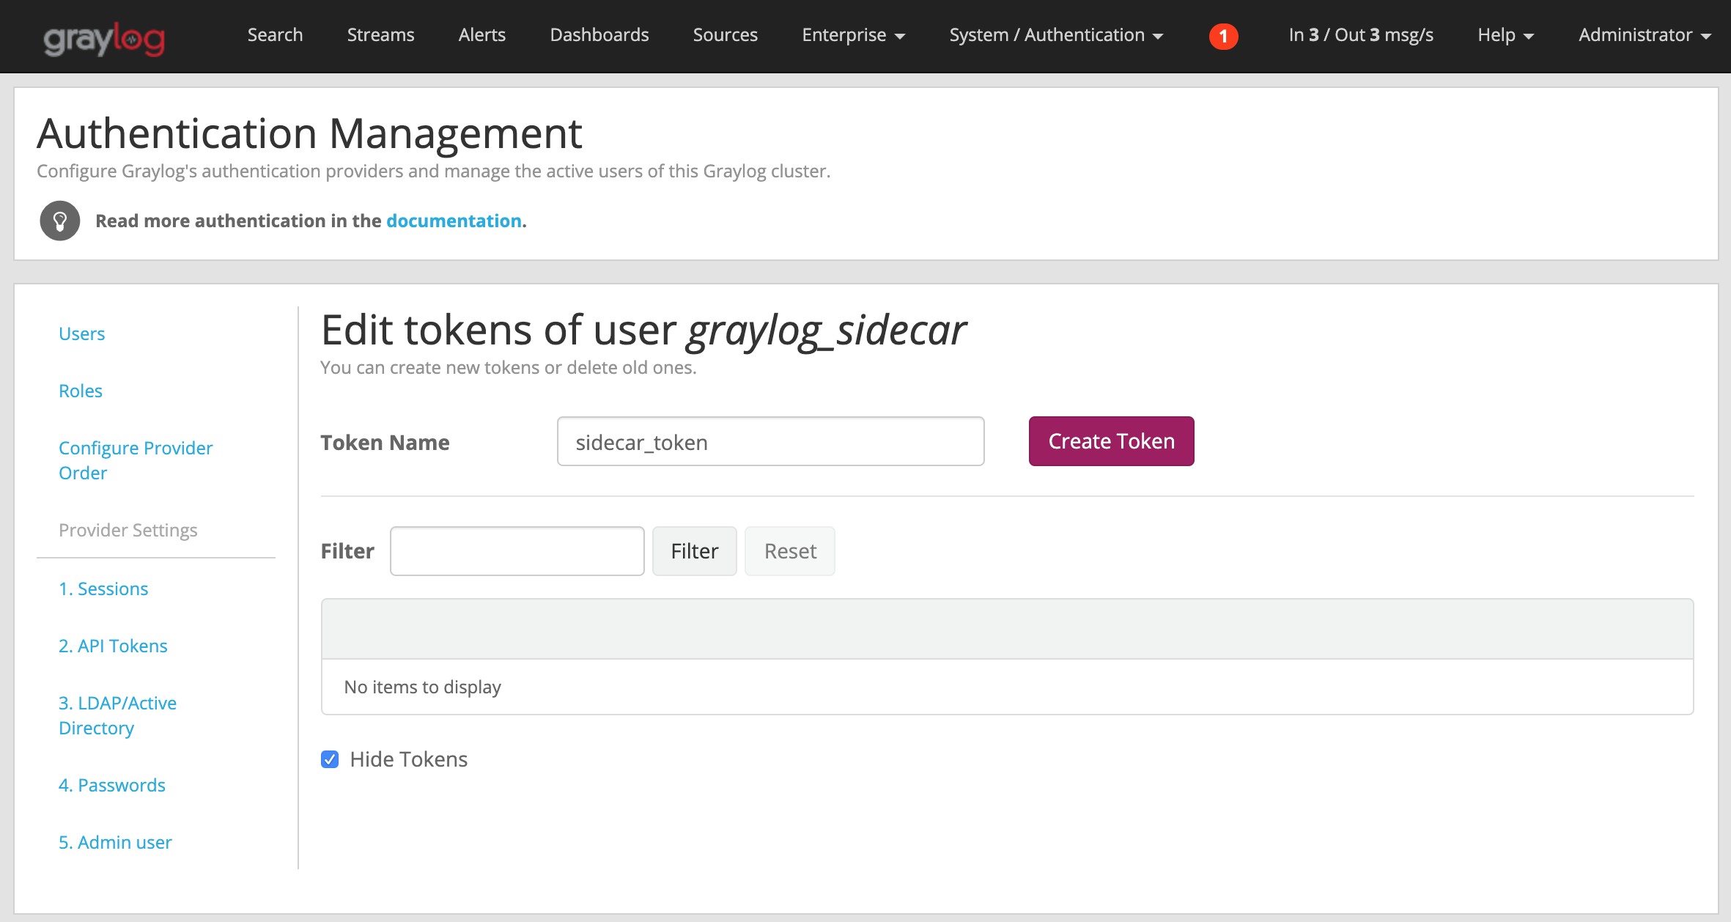The image size is (1731, 922).
Task: Open LDAP/Active Directory settings
Action: 117,715
